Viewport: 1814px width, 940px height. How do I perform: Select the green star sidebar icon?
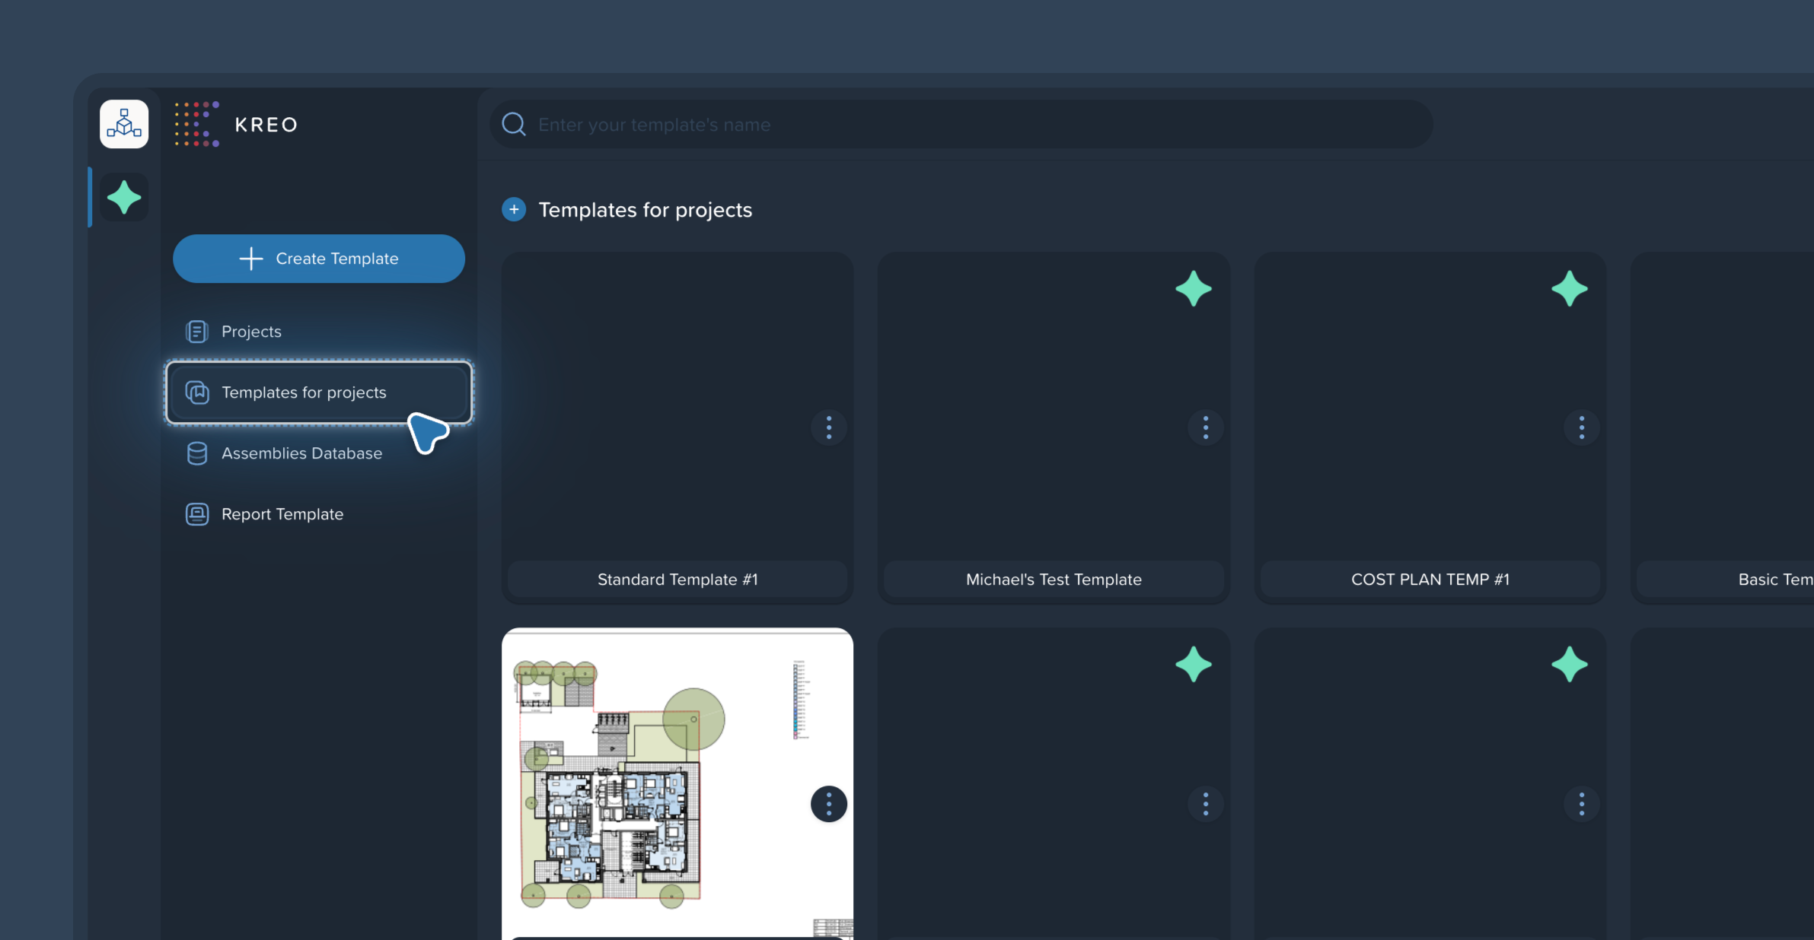[x=124, y=198]
